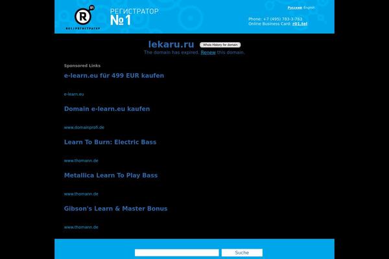Open the lekaru.ru domain title
Image resolution: width=389 pixels, height=259 pixels.
171,45
